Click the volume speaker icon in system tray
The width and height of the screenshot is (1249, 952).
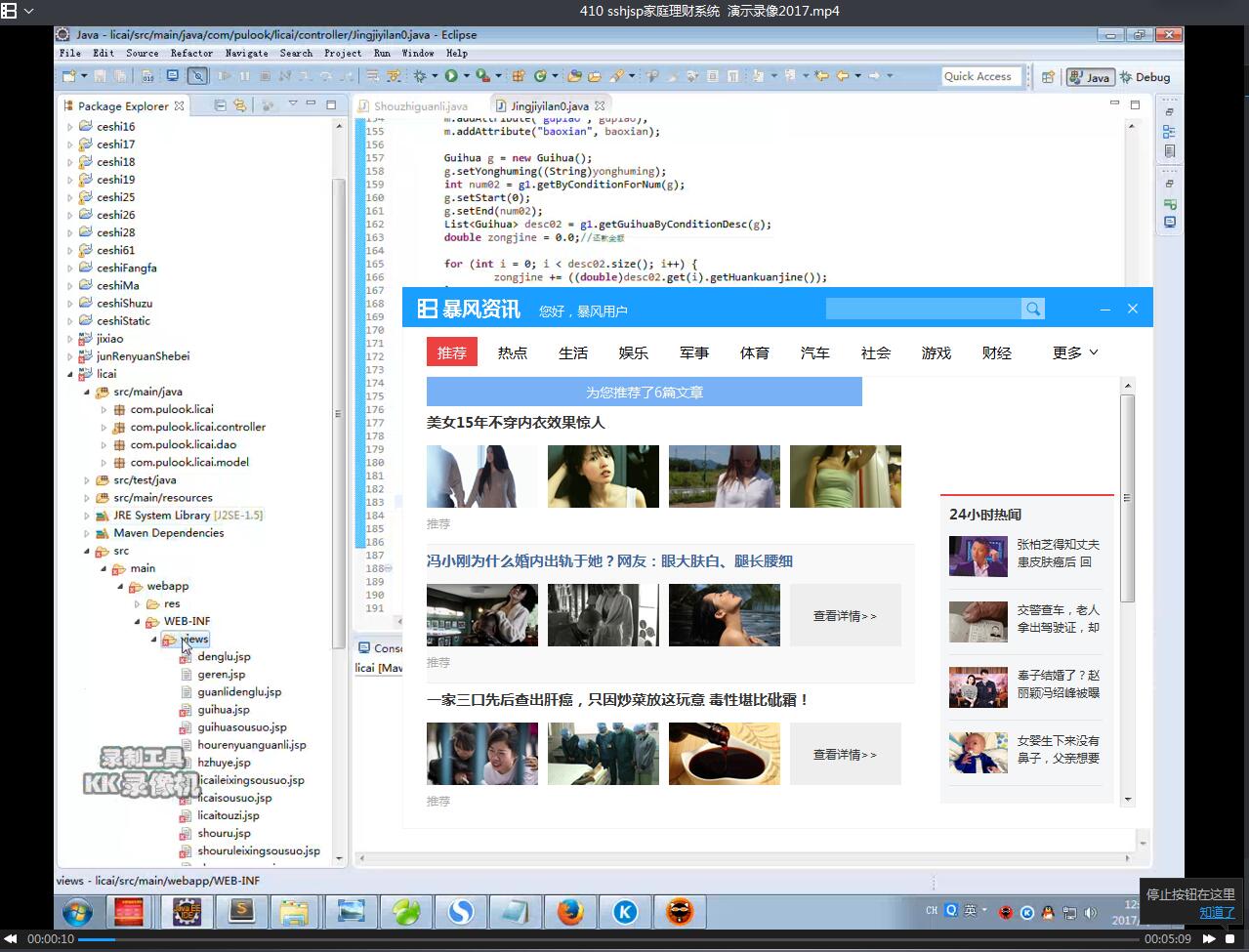click(1090, 912)
